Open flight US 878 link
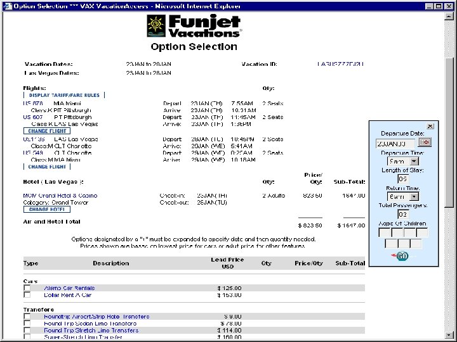The height and width of the screenshot is (342, 457). coord(33,103)
